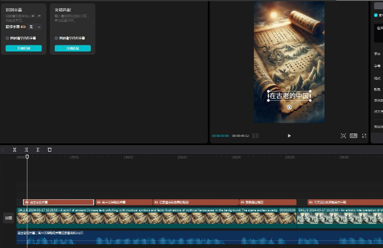The height and width of the screenshot is (248, 383).
Task: Click the split clip icon in timeline toolbar
Action: (x=15, y=149)
